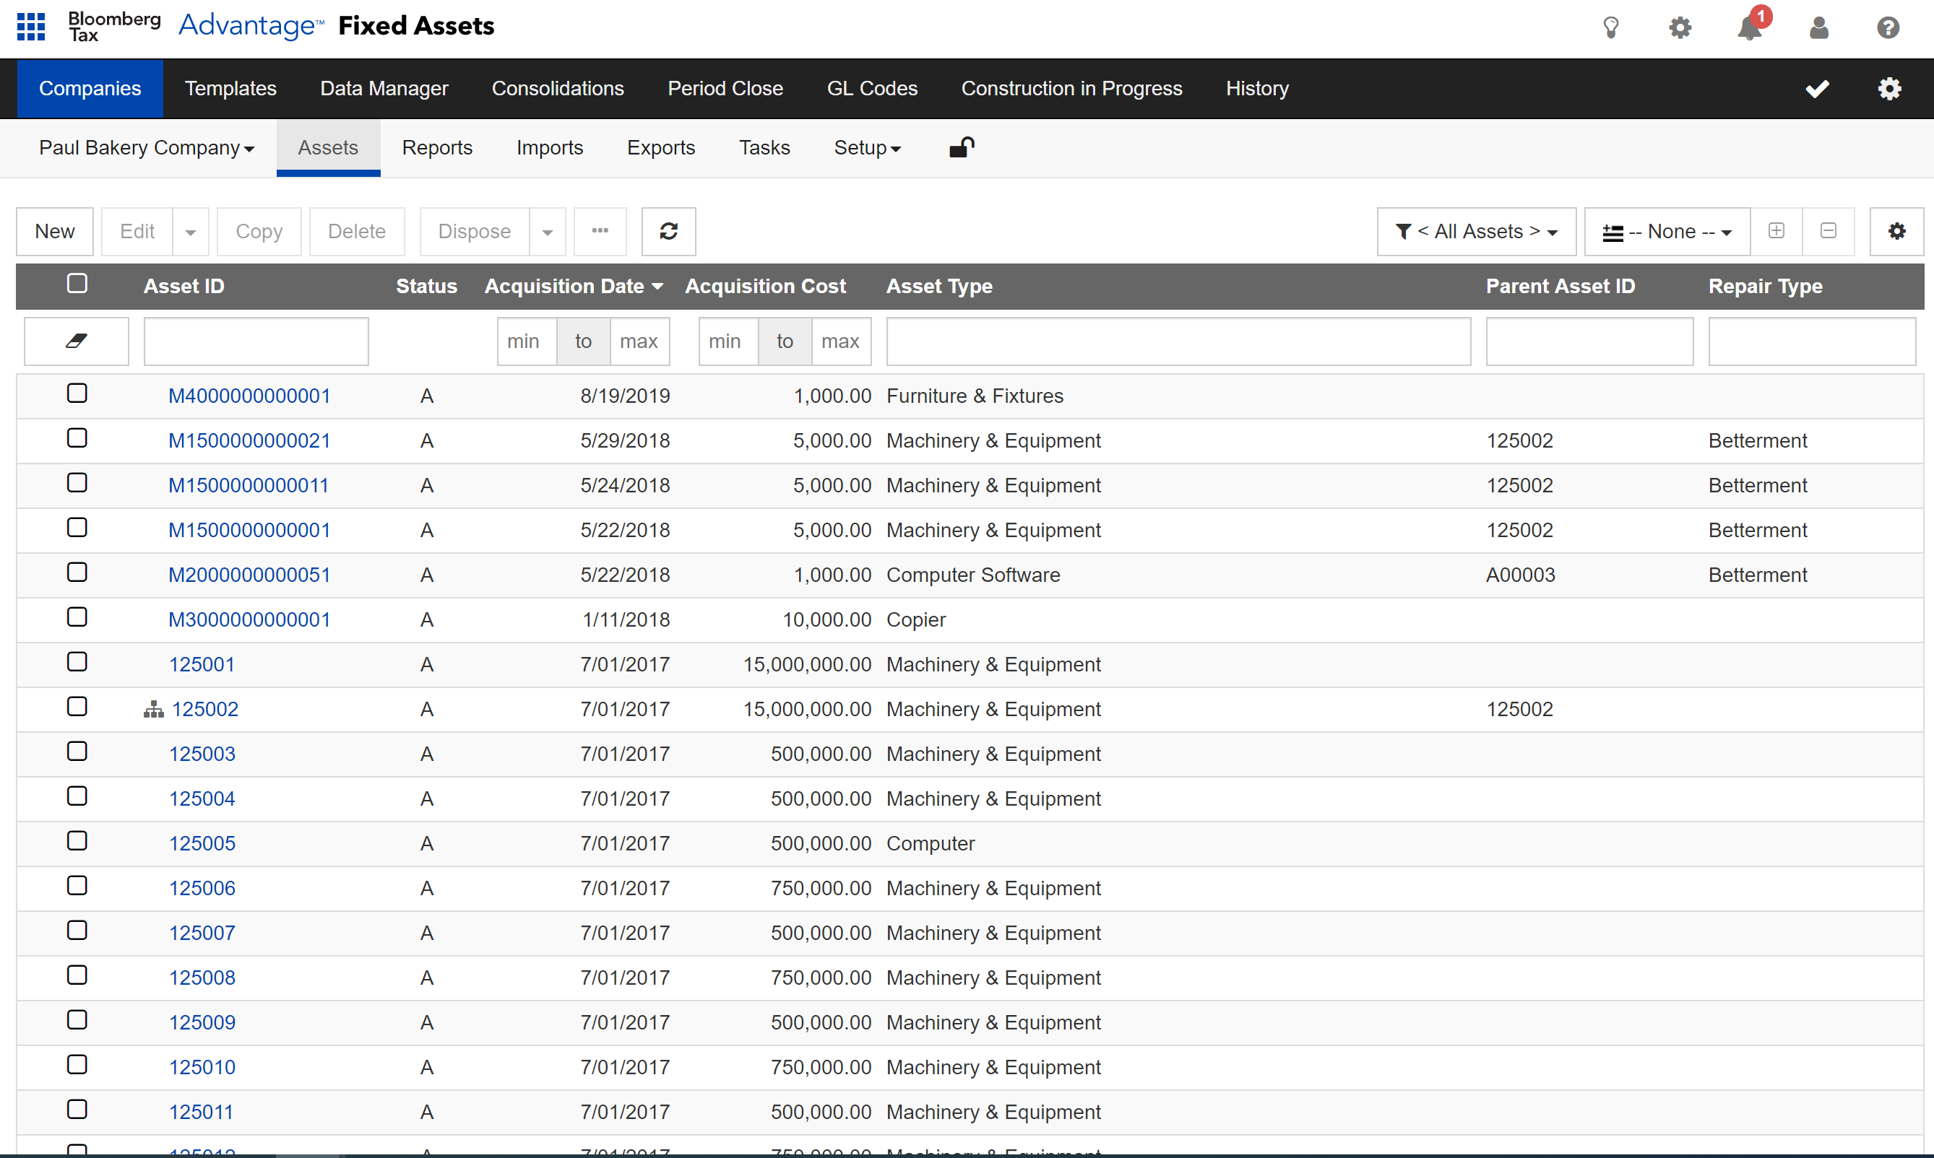
Task: Toggle the select-all checkbox in header
Action: point(77,283)
